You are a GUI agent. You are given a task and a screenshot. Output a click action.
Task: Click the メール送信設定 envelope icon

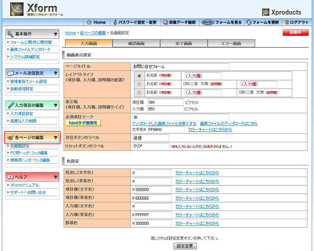11,73
